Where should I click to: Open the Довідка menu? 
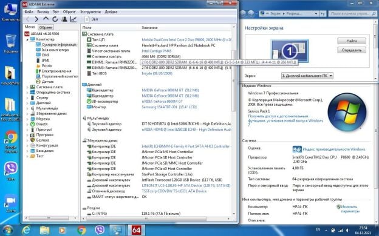point(111,11)
